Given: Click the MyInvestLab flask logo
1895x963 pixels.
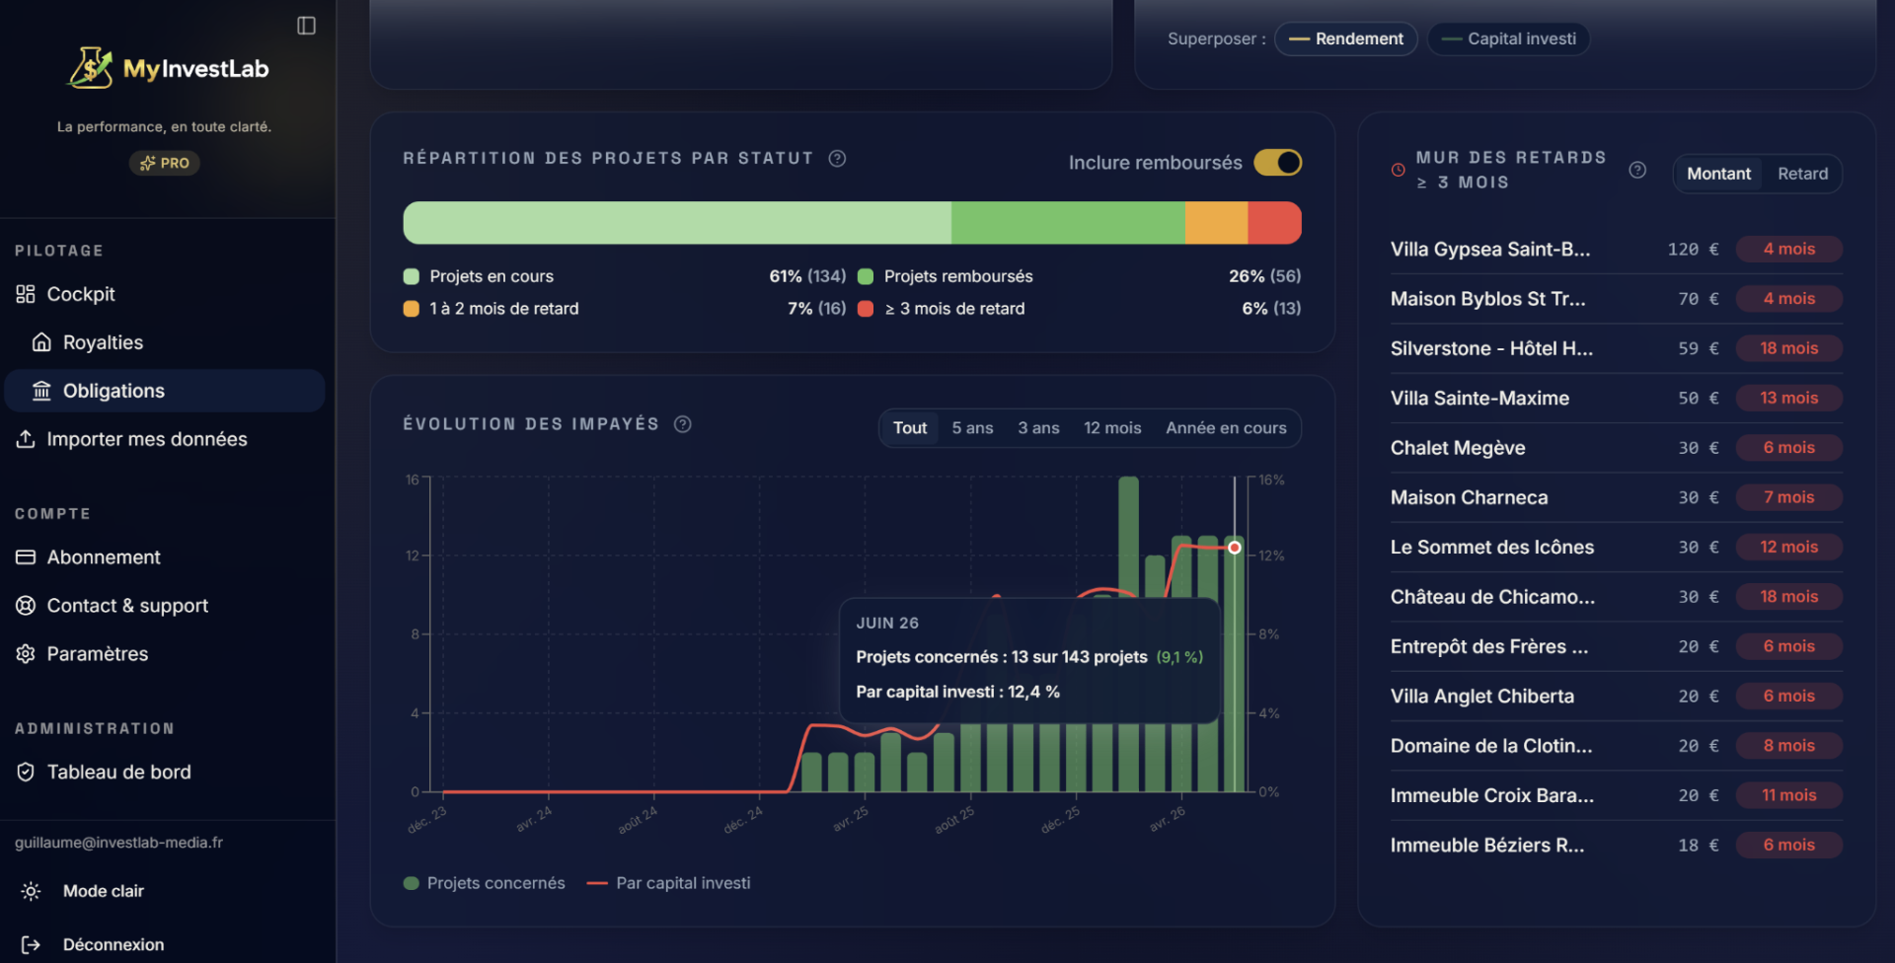Looking at the screenshot, I should 90,68.
